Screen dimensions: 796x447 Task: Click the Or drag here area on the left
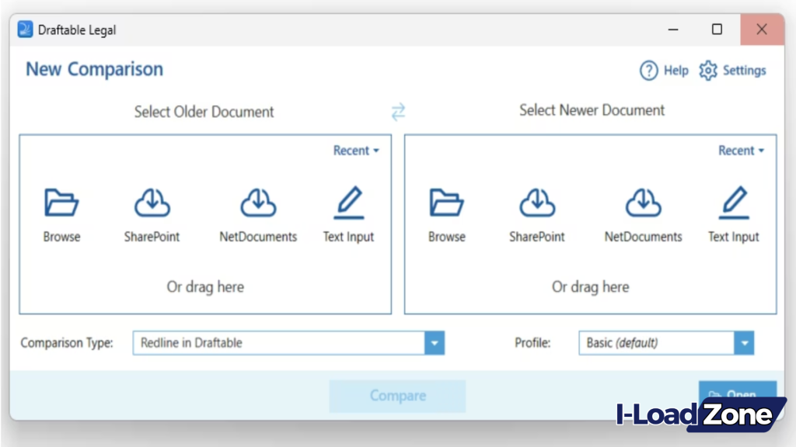point(204,286)
